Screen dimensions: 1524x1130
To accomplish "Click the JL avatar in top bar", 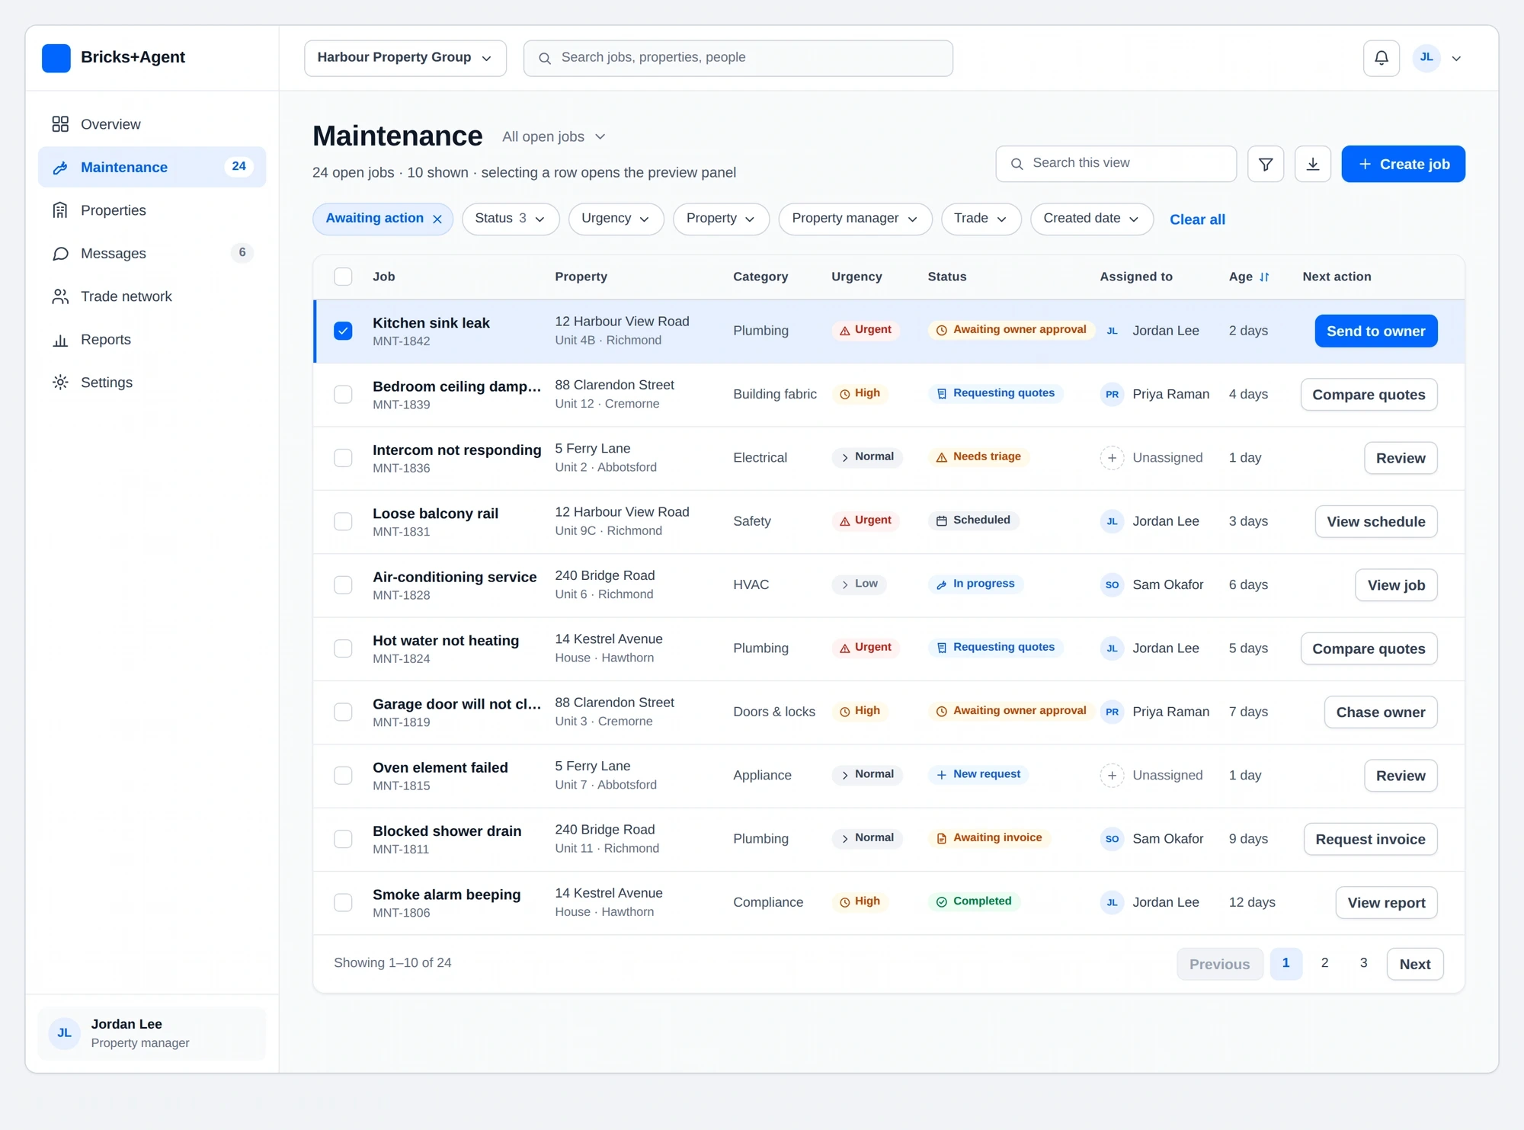I will (x=1426, y=58).
